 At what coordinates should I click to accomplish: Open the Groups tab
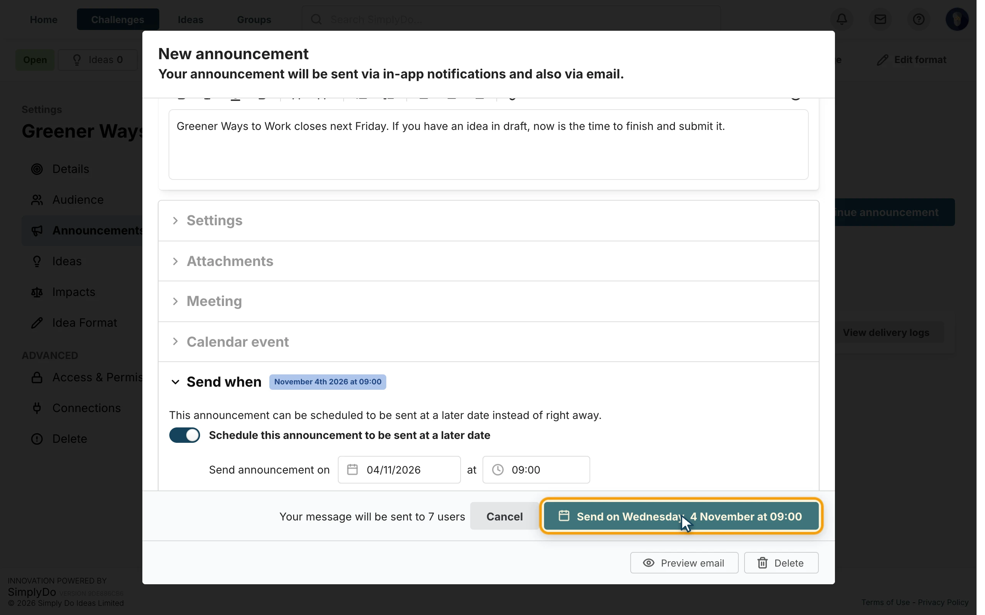[x=254, y=19]
